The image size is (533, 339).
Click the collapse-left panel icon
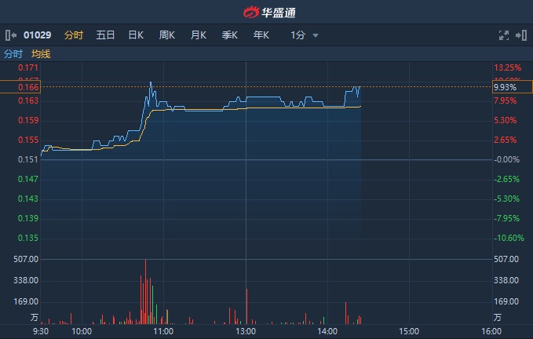click(10, 35)
